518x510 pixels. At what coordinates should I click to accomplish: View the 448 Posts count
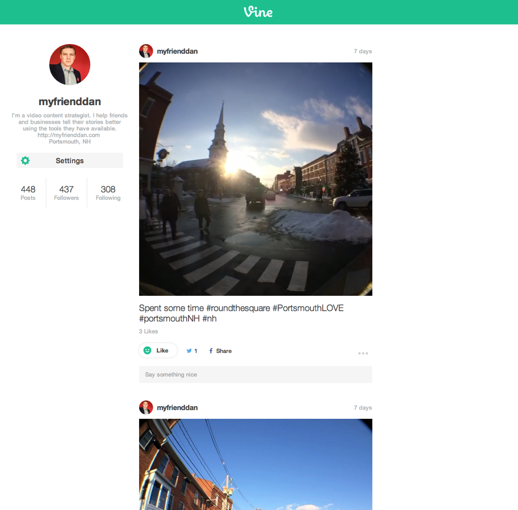[x=28, y=192]
